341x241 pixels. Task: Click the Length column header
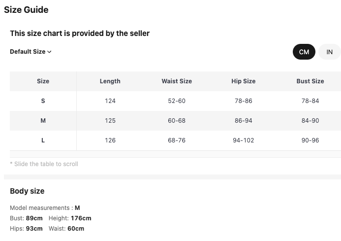tap(110, 81)
